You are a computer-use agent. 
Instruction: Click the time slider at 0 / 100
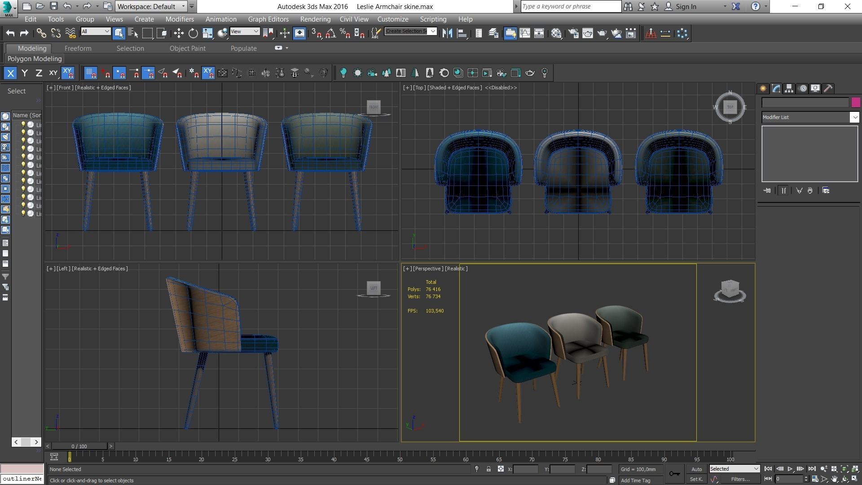tap(79, 446)
